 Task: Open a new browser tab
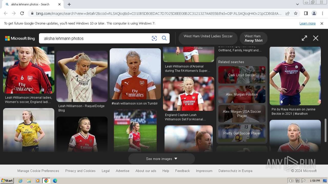coord(69,4)
